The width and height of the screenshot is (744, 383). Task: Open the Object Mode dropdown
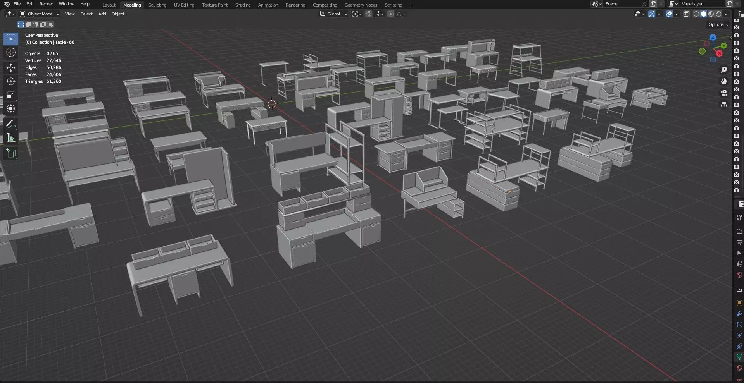tap(40, 14)
